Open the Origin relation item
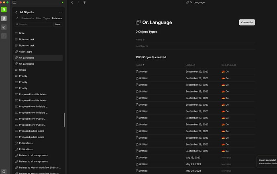This screenshot has height=174, width=277. click(x=38, y=70)
